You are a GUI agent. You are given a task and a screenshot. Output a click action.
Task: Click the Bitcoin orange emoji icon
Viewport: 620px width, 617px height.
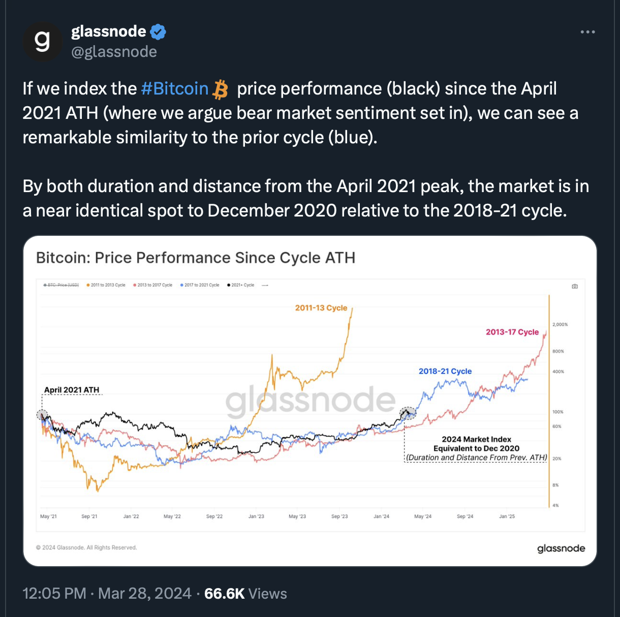click(221, 89)
